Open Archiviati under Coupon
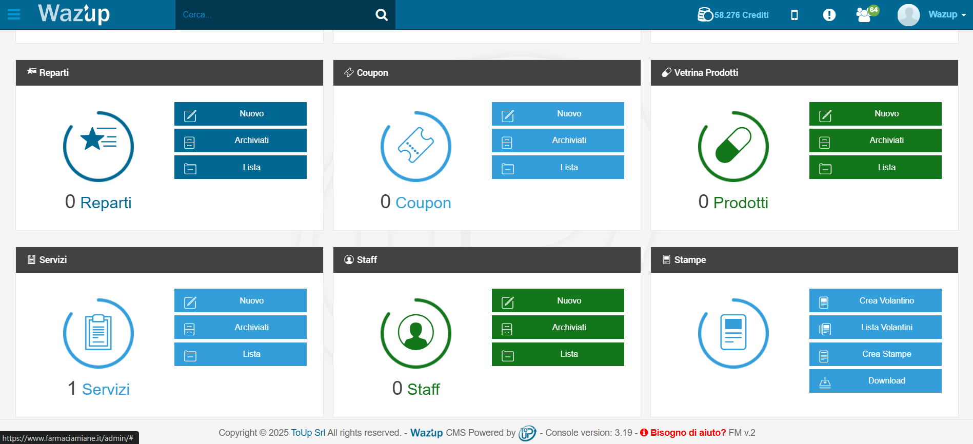973x444 pixels. click(x=558, y=140)
